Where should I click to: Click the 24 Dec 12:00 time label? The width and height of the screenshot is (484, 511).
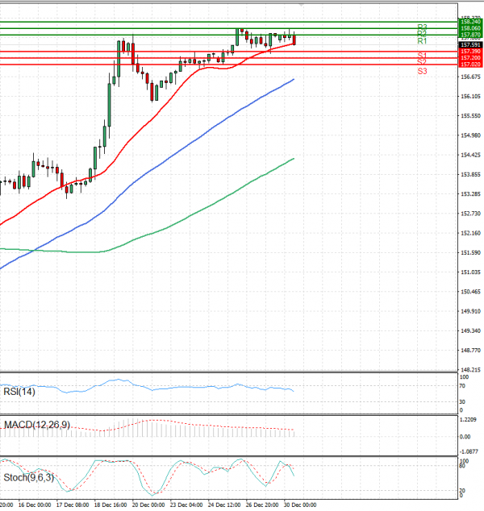(224, 505)
